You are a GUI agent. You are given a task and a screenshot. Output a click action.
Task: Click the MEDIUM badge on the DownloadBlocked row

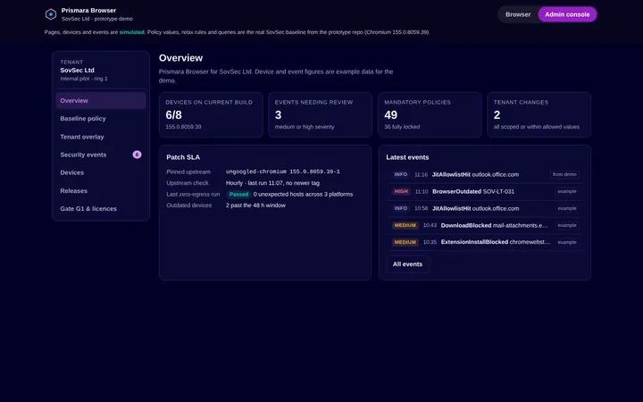[x=405, y=225]
